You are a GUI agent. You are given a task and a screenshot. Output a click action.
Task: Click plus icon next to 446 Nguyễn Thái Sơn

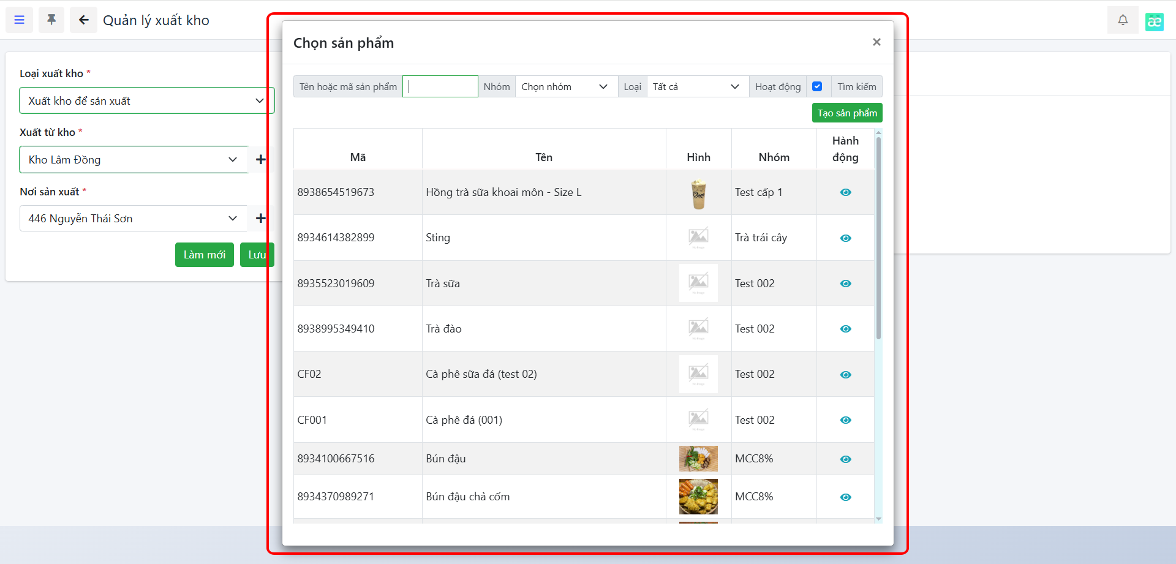[x=260, y=219]
